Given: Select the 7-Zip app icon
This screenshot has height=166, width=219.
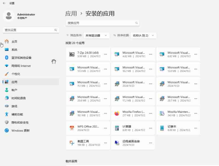Looking at the screenshot, I should tap(71, 54).
